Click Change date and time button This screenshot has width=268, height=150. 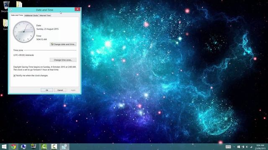tap(63, 44)
